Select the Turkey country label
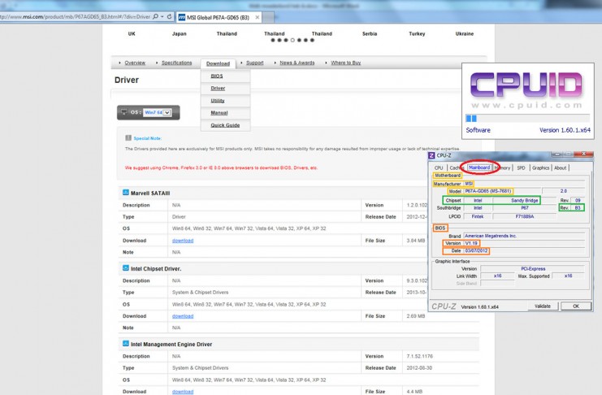The image size is (602, 395). (417, 34)
